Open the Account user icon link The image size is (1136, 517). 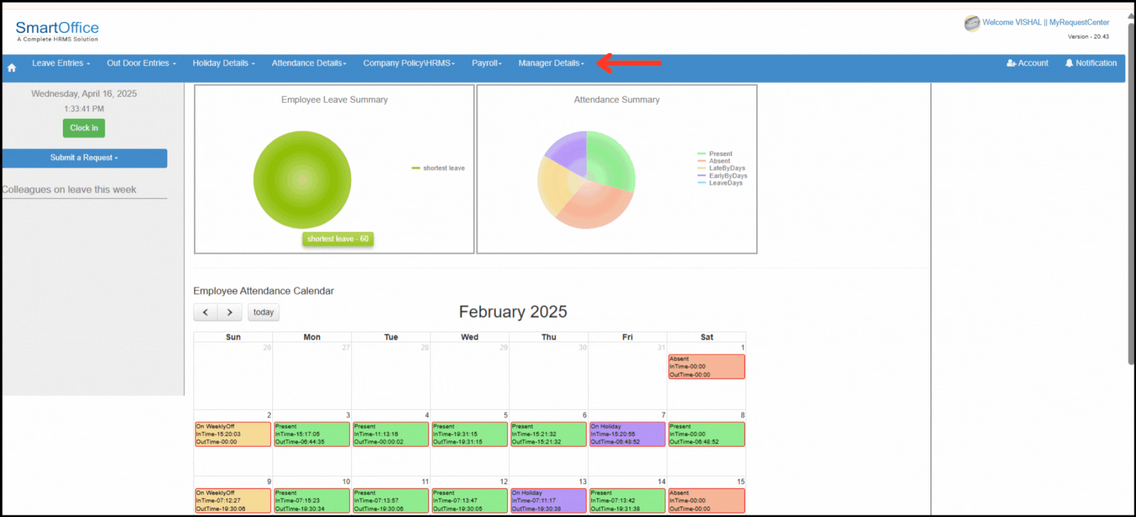[x=1027, y=63]
